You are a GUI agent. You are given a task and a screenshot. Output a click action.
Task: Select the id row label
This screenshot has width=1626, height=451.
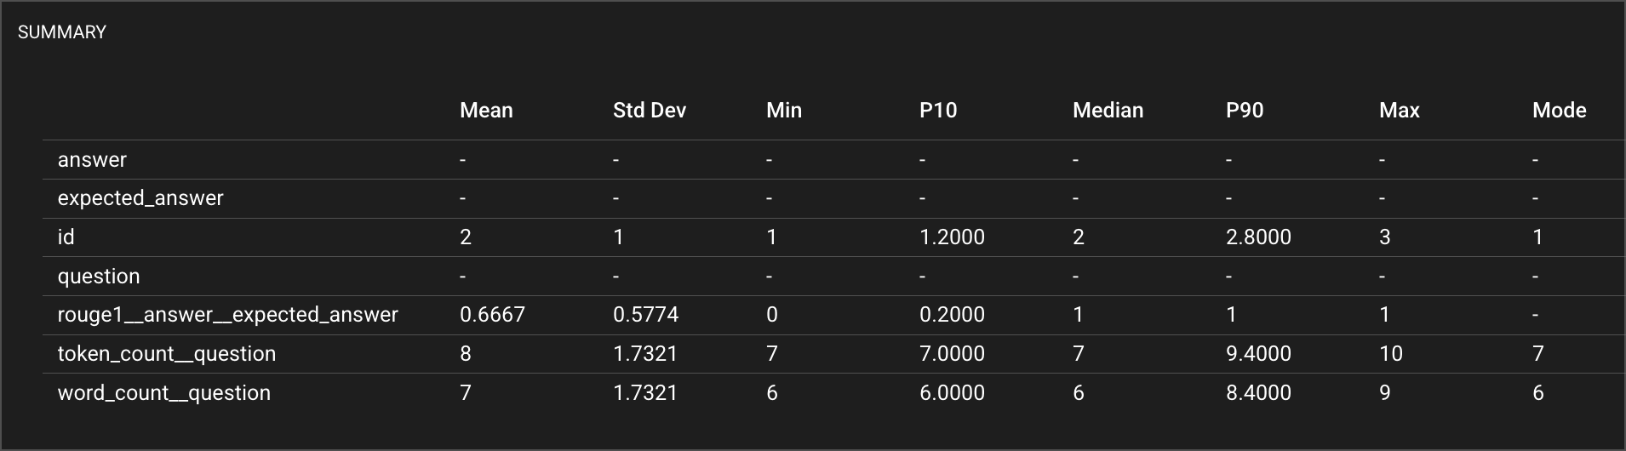click(x=66, y=237)
